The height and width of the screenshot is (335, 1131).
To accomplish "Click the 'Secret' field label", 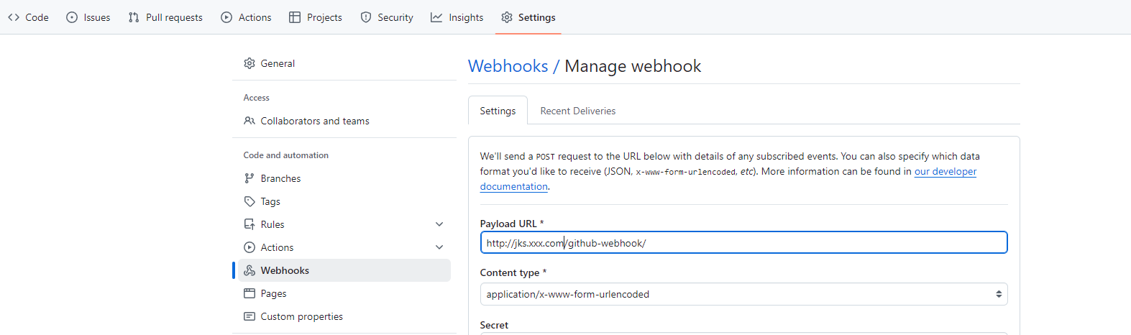I will 494,325.
